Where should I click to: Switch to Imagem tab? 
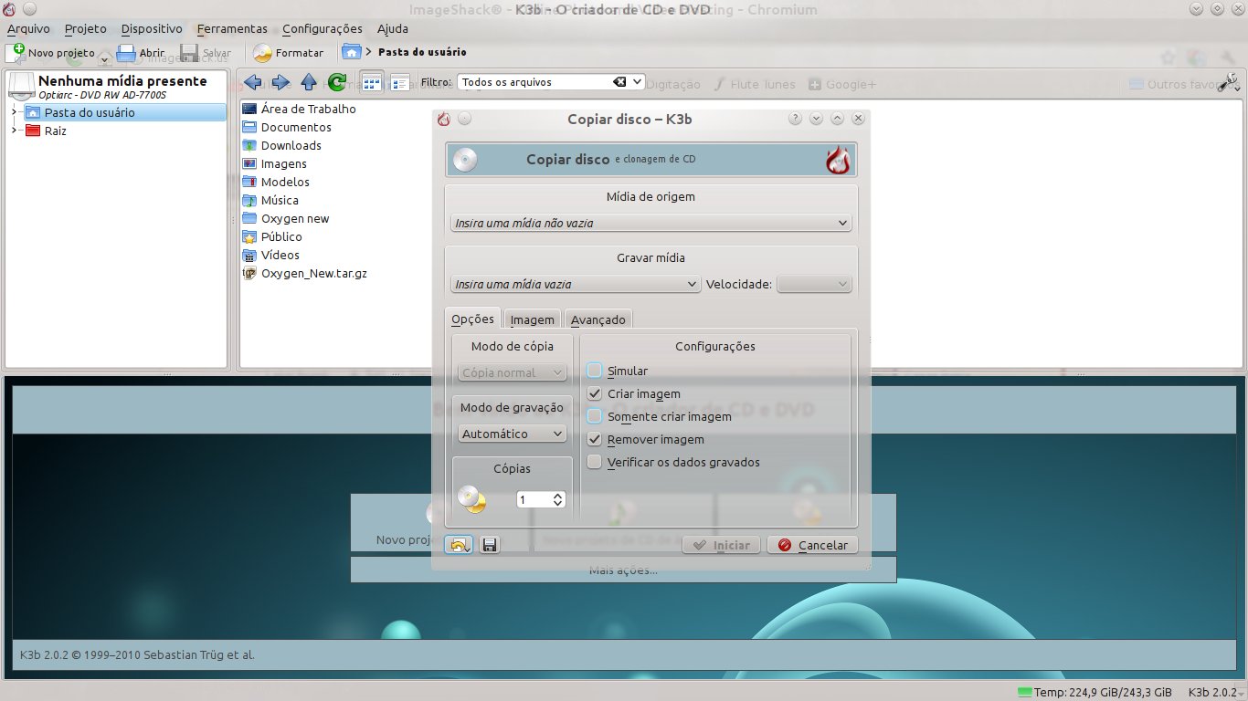point(532,319)
